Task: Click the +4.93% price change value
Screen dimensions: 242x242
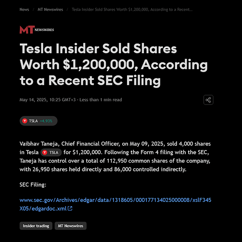Action: tap(46, 121)
